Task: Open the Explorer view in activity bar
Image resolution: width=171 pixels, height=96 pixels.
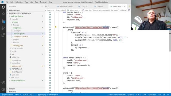Action: coord(3,7)
